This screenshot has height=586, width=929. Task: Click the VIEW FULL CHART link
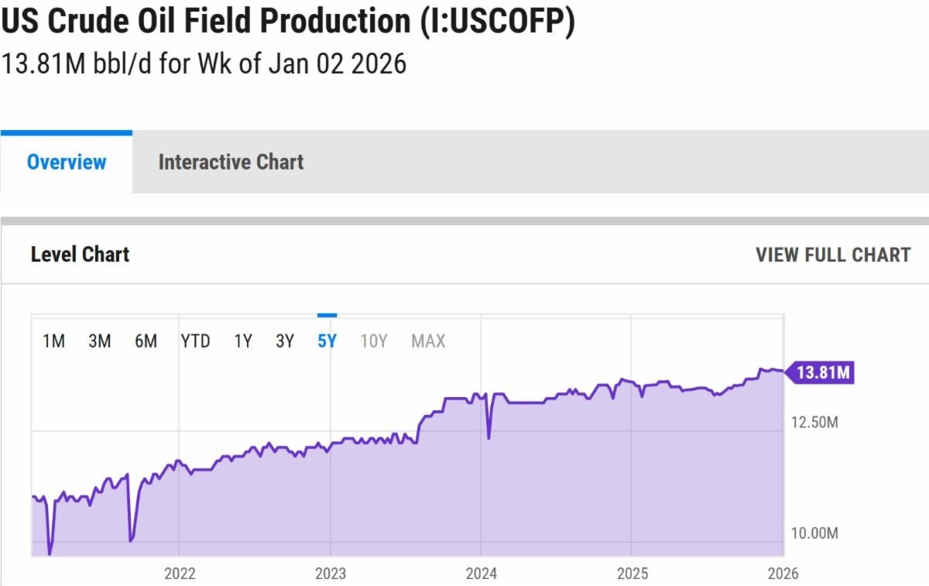[833, 255]
